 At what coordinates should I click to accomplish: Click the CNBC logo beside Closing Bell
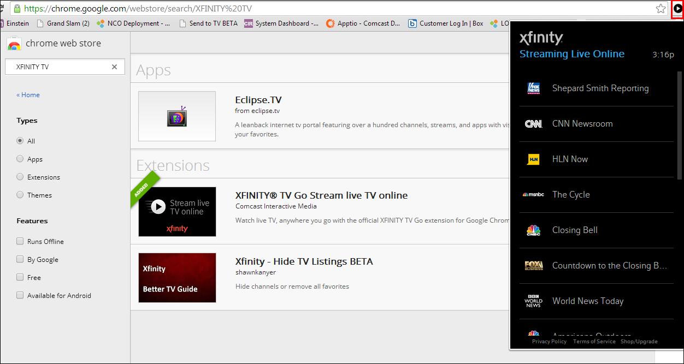[x=533, y=230]
